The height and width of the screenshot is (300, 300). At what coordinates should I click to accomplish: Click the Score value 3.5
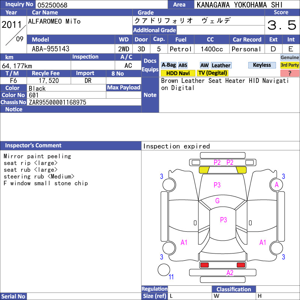pos(282,25)
